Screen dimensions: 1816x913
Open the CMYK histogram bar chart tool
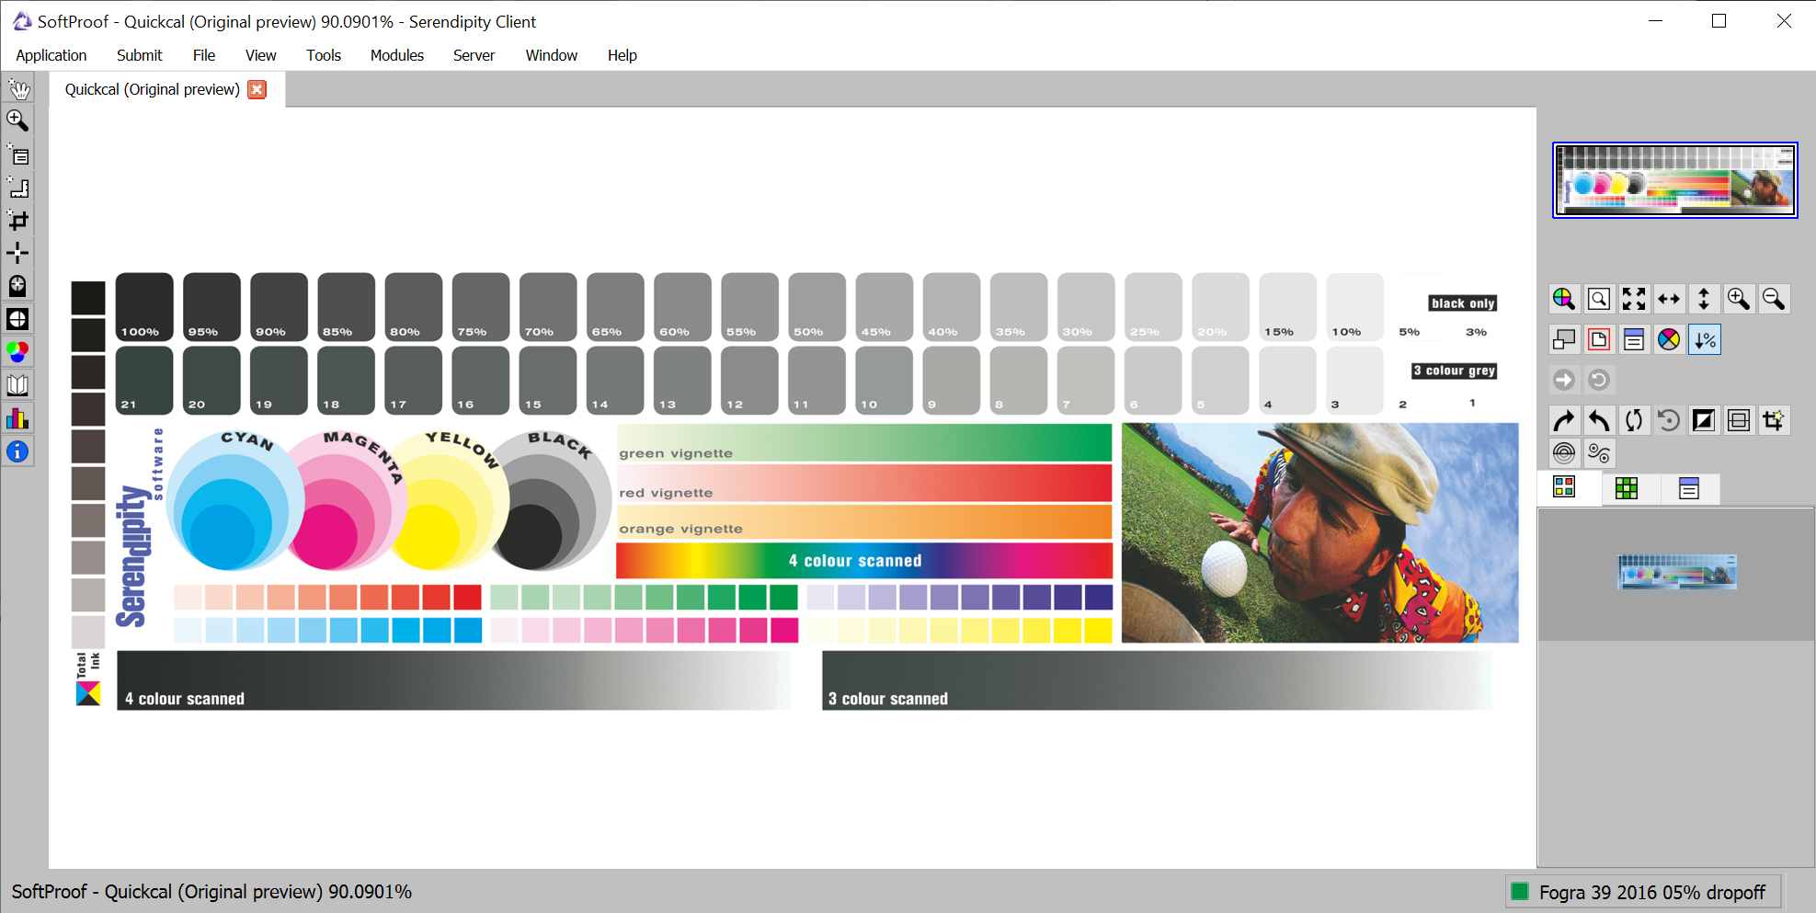[x=17, y=418]
